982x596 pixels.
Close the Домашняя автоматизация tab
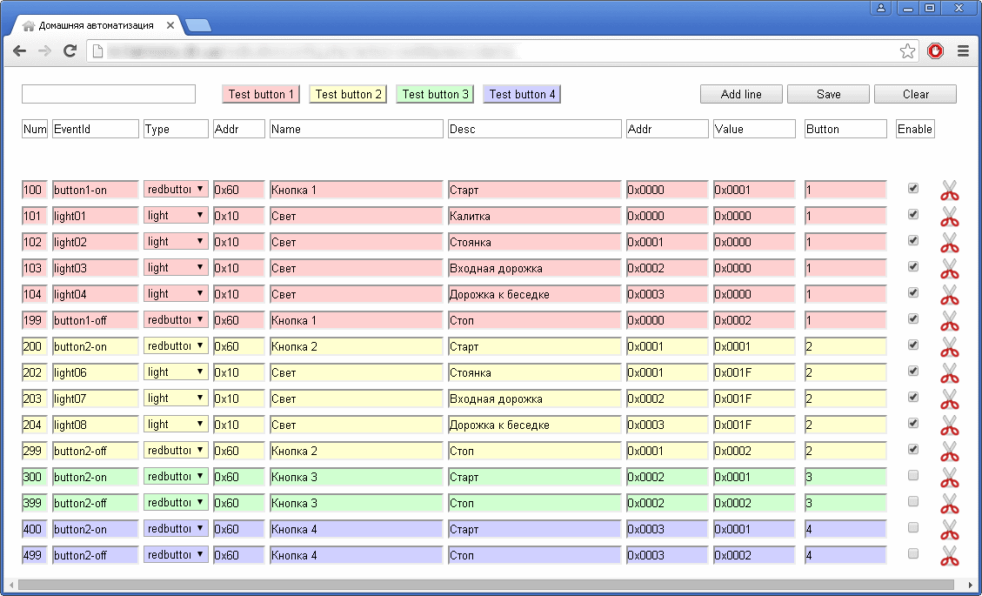pos(170,26)
